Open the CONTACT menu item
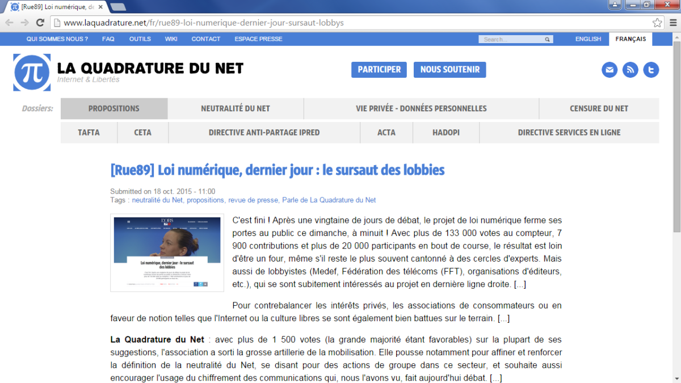This screenshot has height=383, width=681. [x=206, y=39]
